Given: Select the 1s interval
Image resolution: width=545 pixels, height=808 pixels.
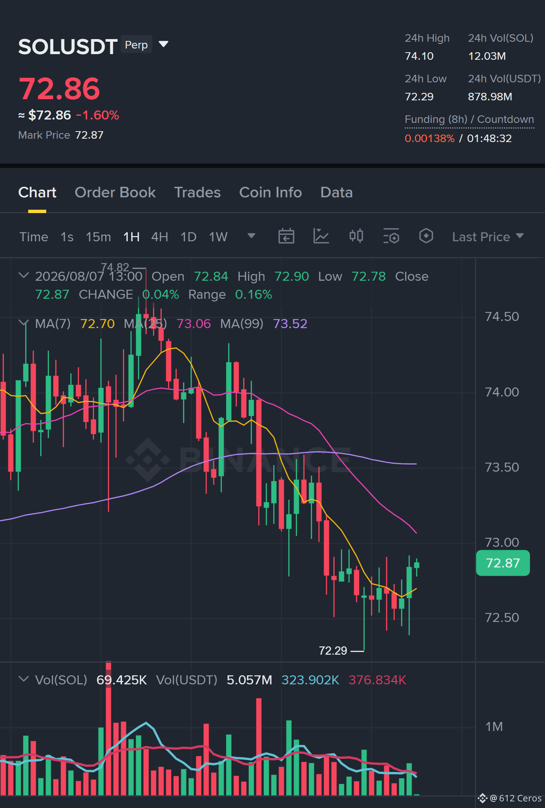Looking at the screenshot, I should click(67, 237).
